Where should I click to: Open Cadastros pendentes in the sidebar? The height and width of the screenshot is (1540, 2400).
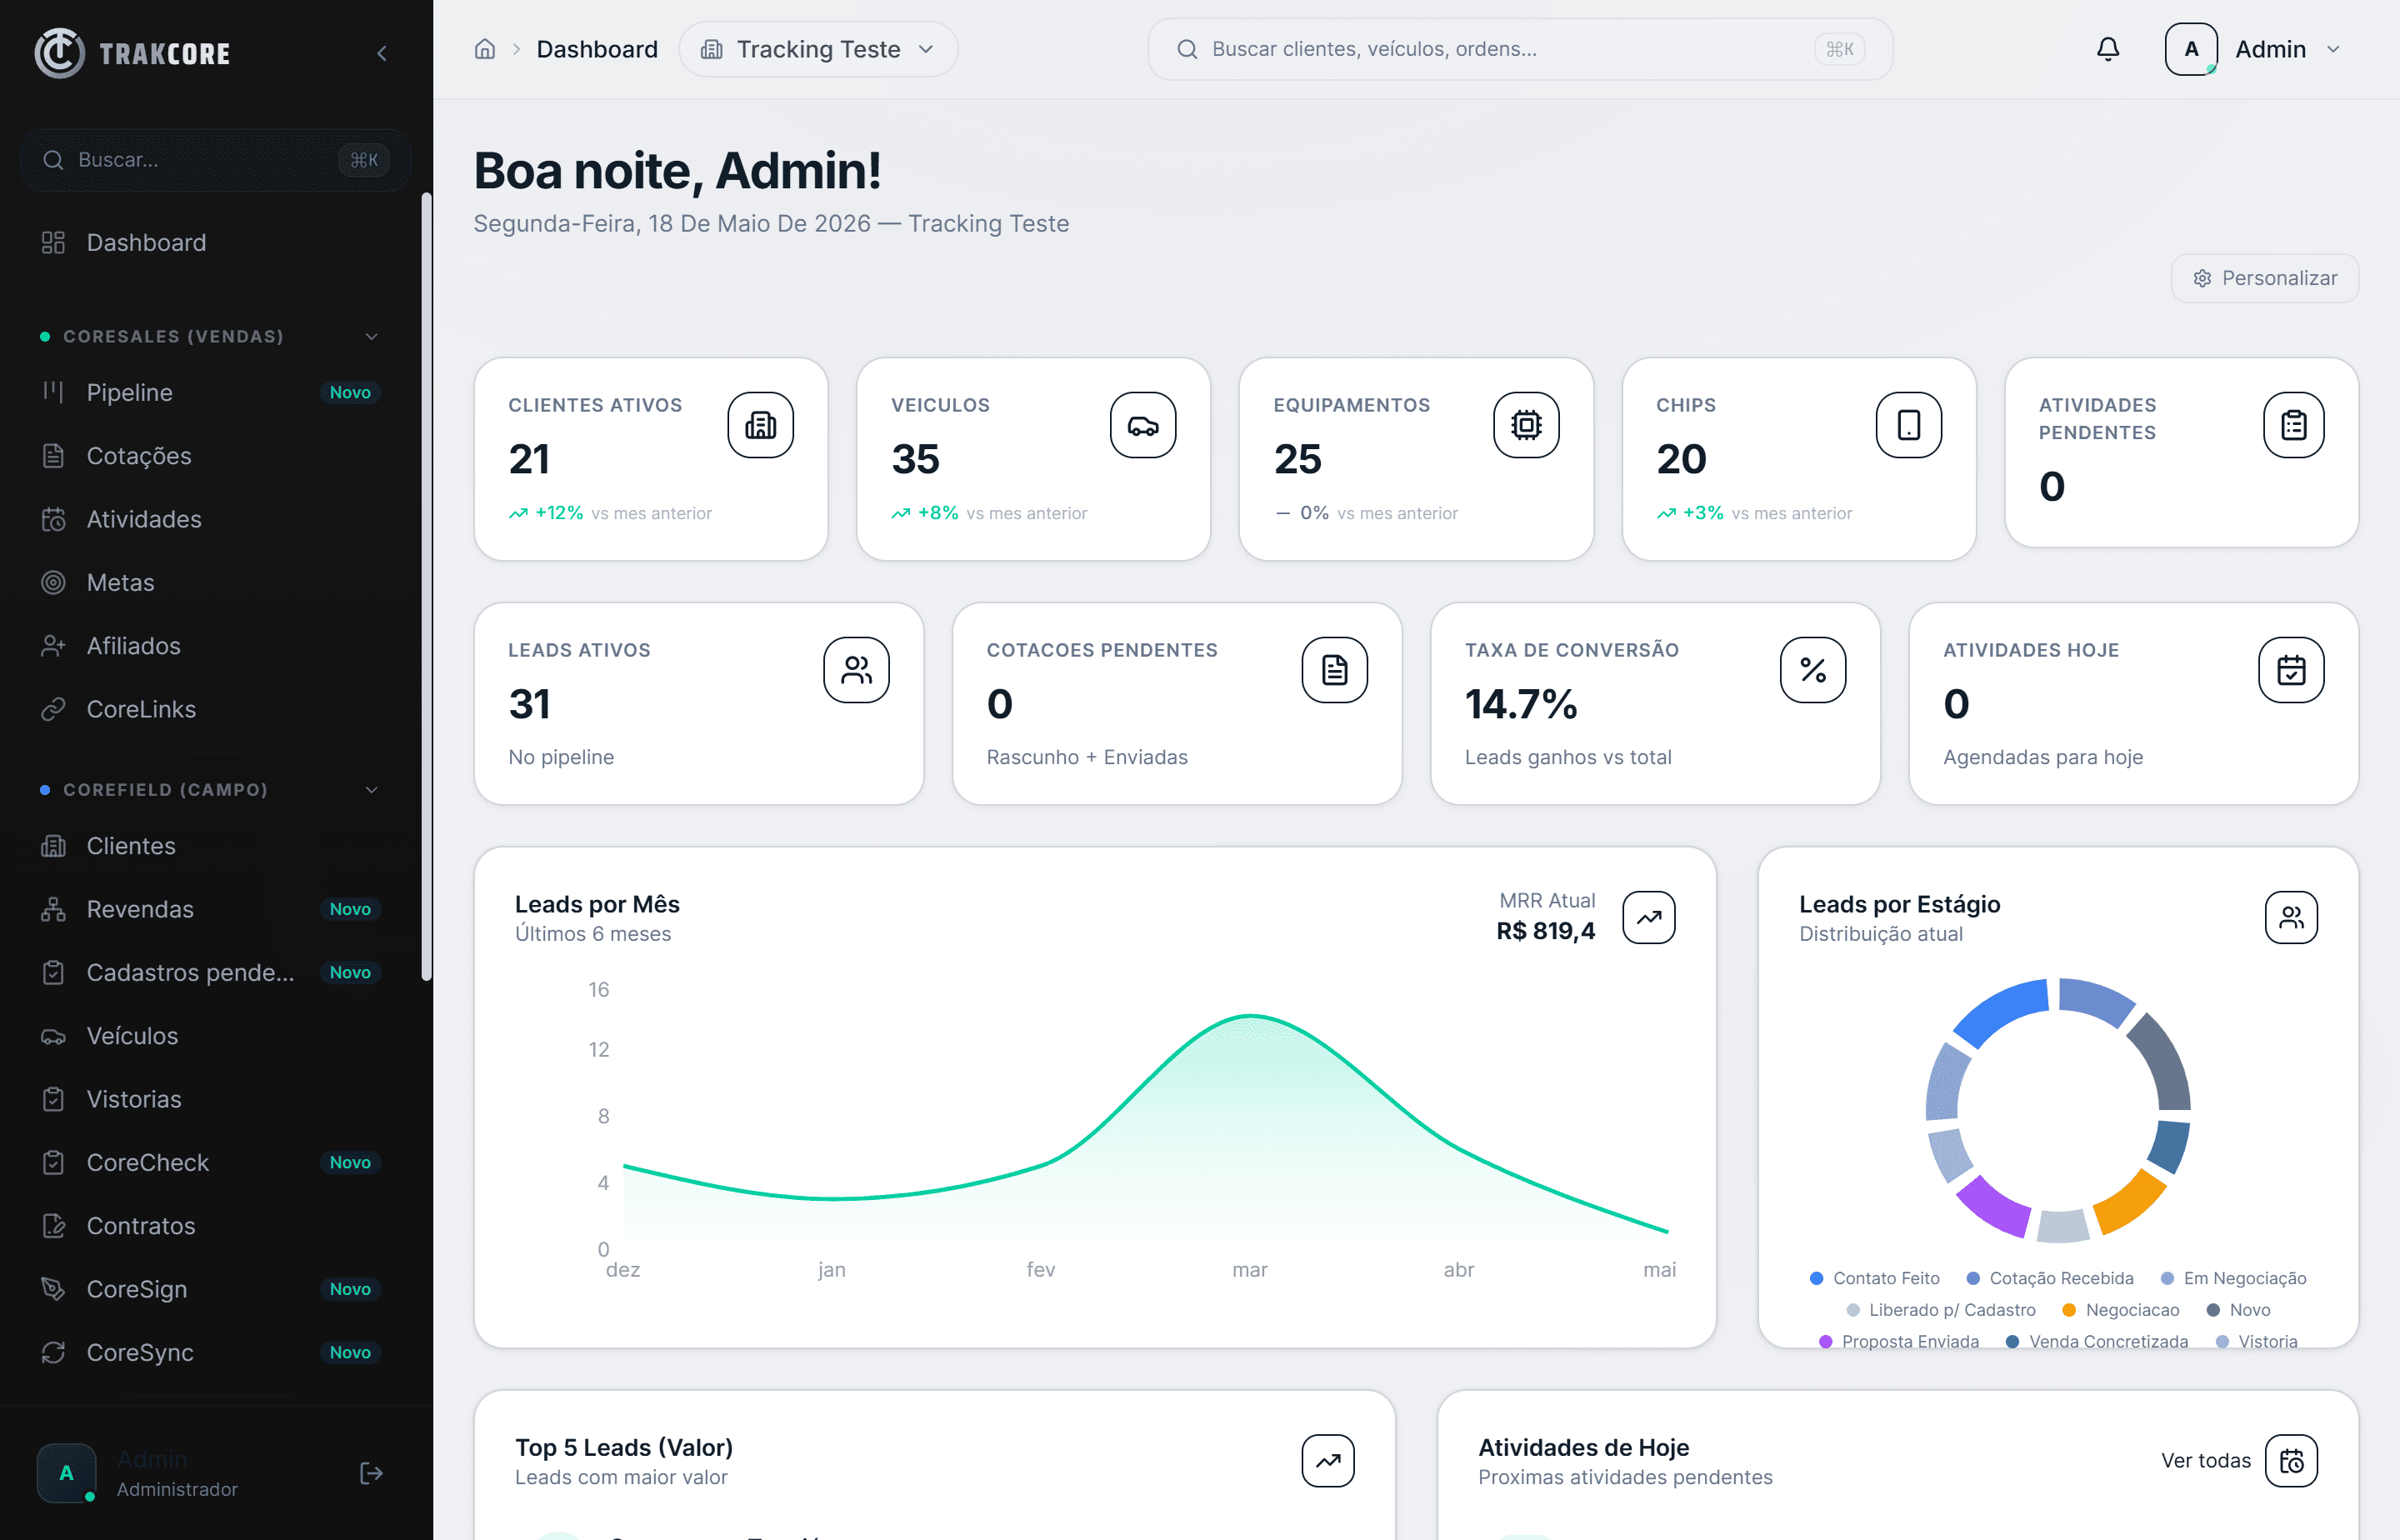210,973
